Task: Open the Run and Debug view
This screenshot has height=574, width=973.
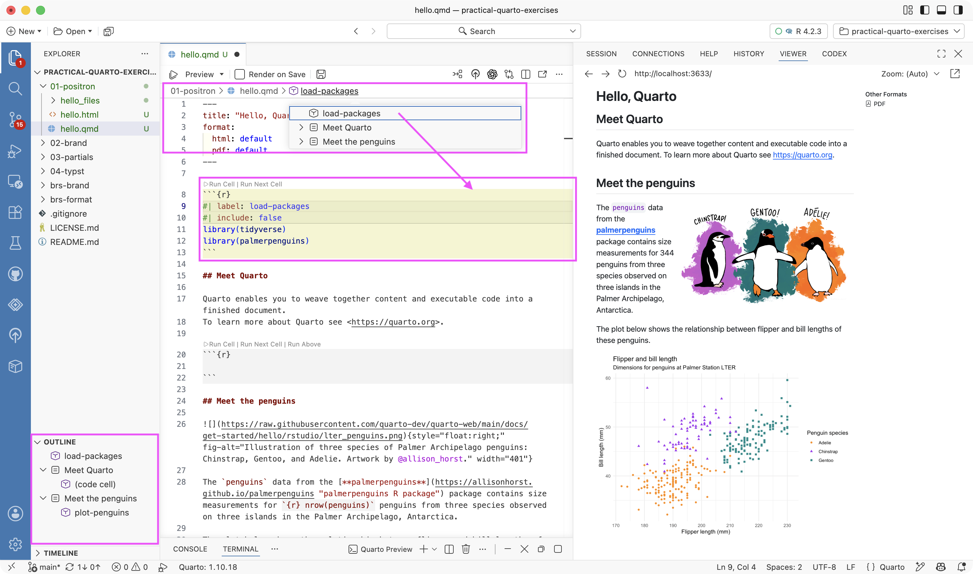Action: [x=15, y=151]
